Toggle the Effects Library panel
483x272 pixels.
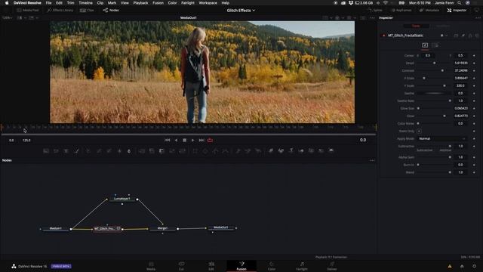[x=60, y=10]
